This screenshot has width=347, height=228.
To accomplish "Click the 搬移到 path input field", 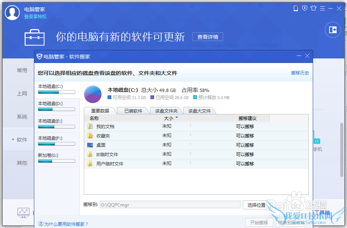I will 170,205.
